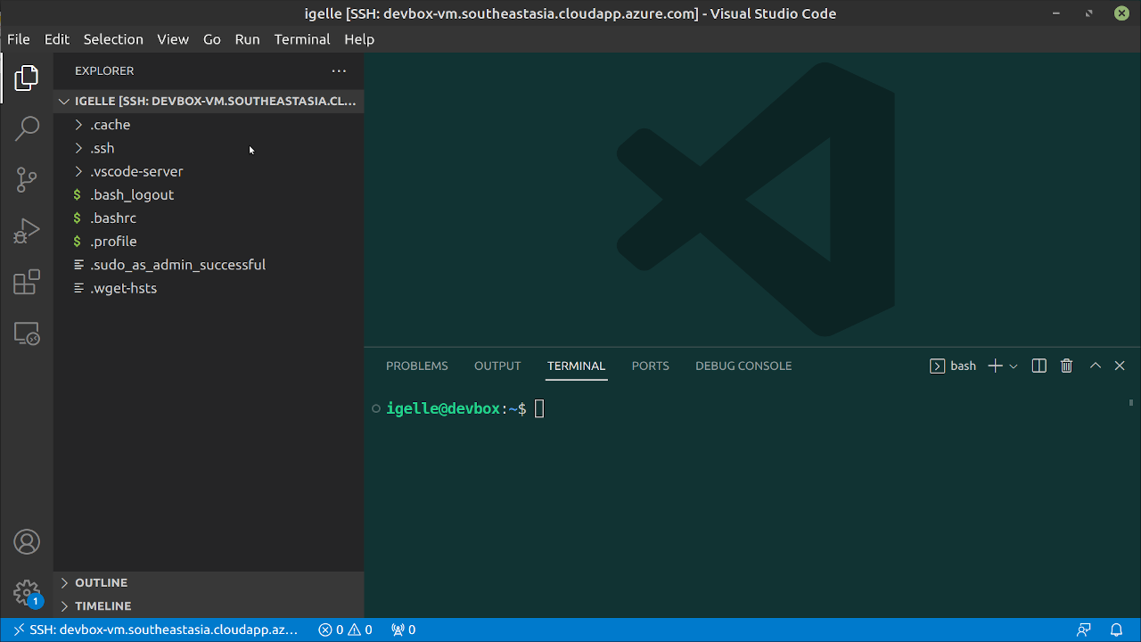Close the bottom panel
Image resolution: width=1141 pixels, height=642 pixels.
click(1120, 366)
